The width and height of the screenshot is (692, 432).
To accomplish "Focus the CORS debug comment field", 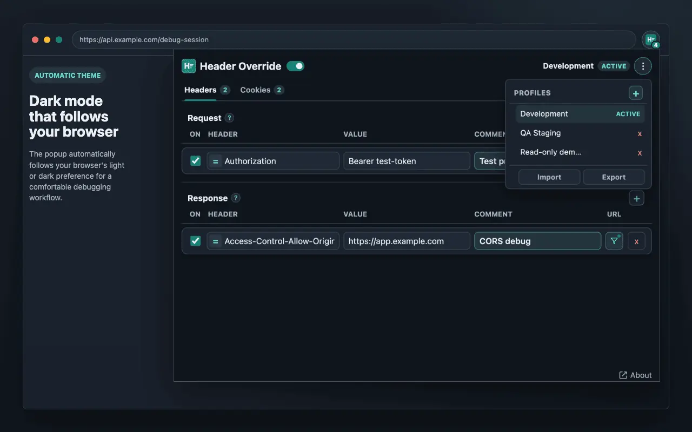I will tap(537, 241).
